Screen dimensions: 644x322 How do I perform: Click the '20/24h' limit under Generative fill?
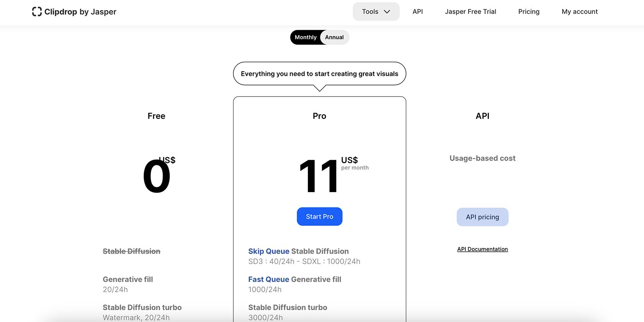click(x=115, y=290)
